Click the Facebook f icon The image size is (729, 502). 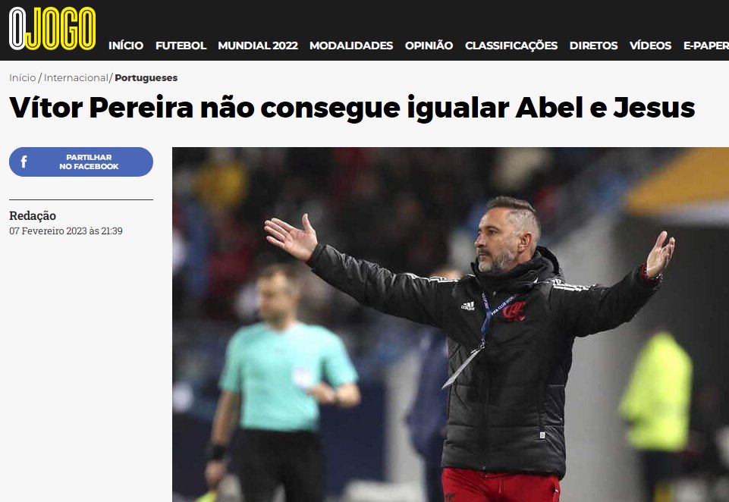tap(24, 162)
